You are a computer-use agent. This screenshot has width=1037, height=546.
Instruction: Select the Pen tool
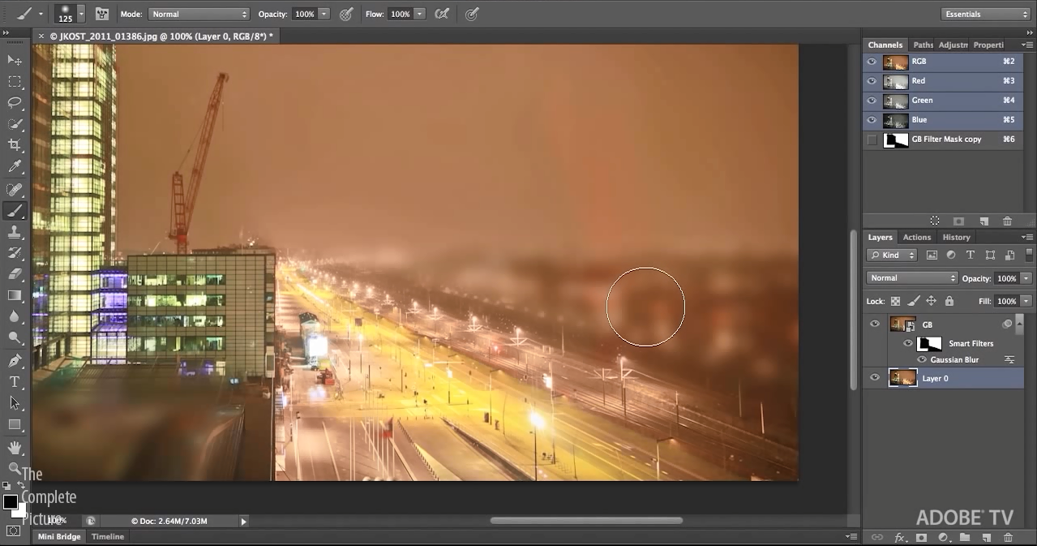15,360
